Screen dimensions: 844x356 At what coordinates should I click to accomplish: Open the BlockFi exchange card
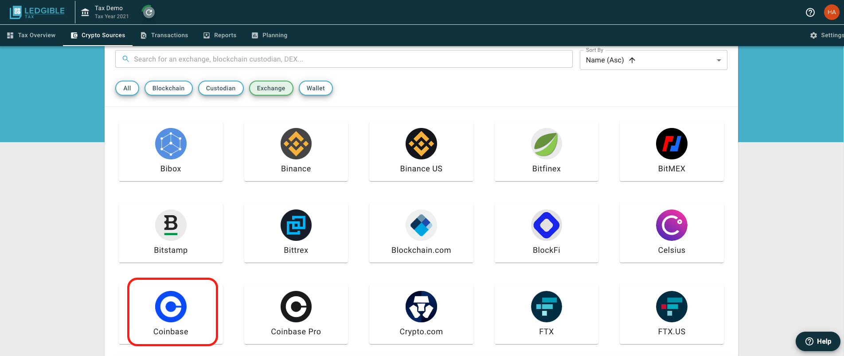[x=547, y=232]
